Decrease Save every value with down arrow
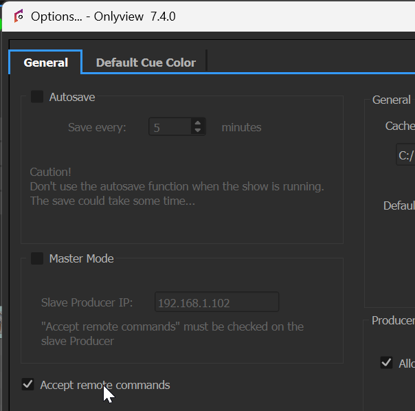Screen dimensions: 415x411 click(x=198, y=131)
